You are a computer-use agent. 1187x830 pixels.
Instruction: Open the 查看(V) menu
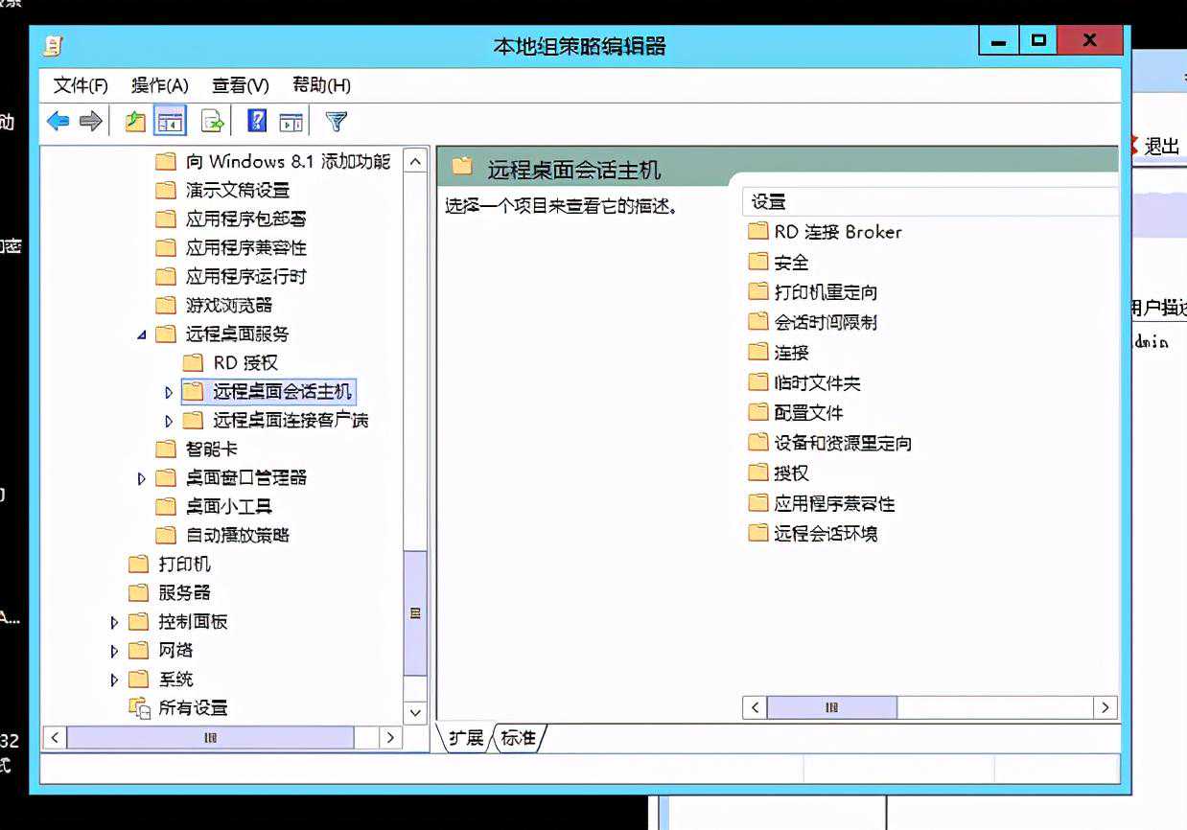point(240,85)
